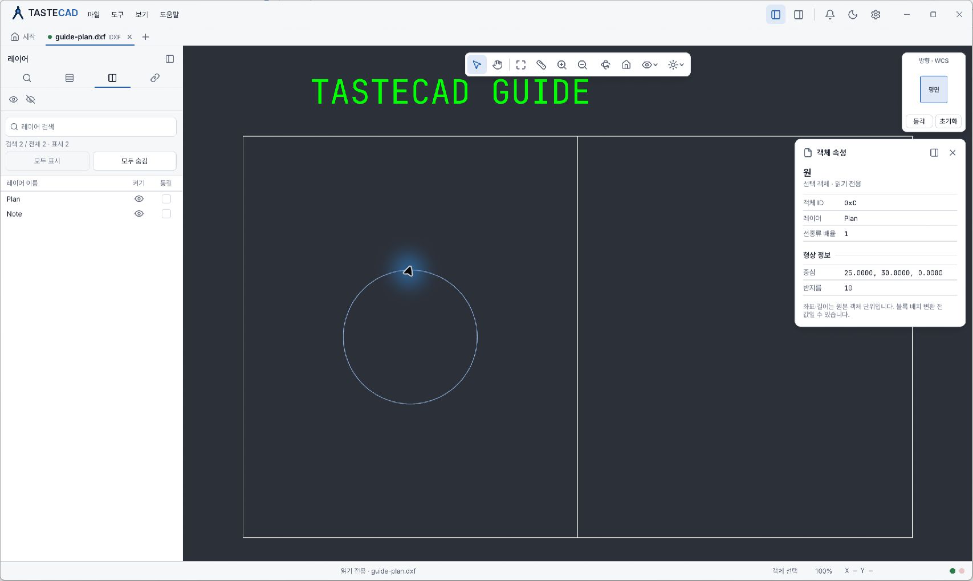Open settings gear in title bar

click(876, 15)
